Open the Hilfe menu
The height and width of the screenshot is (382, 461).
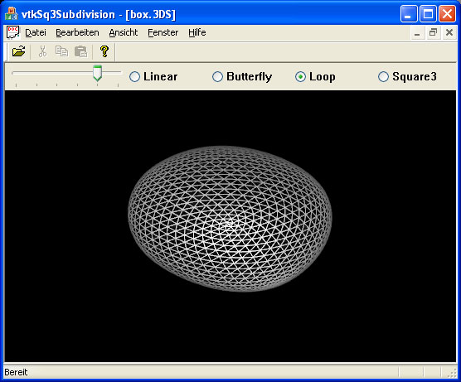click(197, 32)
